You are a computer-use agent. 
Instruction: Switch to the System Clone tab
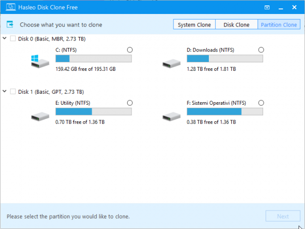(194, 24)
